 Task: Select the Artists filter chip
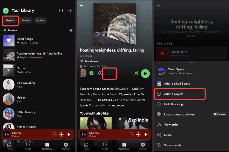coord(40,20)
